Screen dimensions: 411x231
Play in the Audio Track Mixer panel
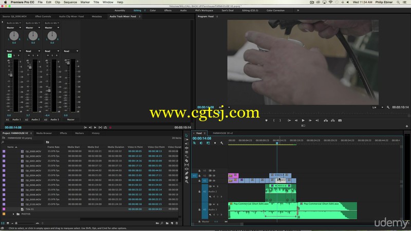[x=95, y=127]
